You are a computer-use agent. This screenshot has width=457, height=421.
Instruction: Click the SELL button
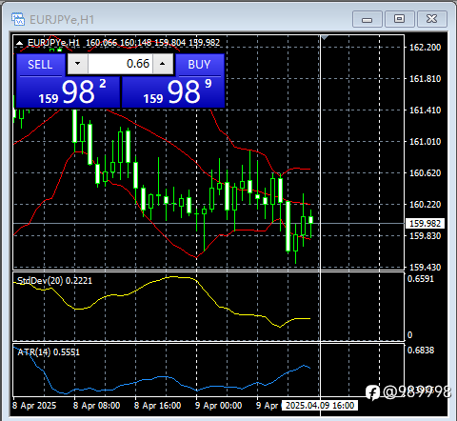[x=40, y=65]
